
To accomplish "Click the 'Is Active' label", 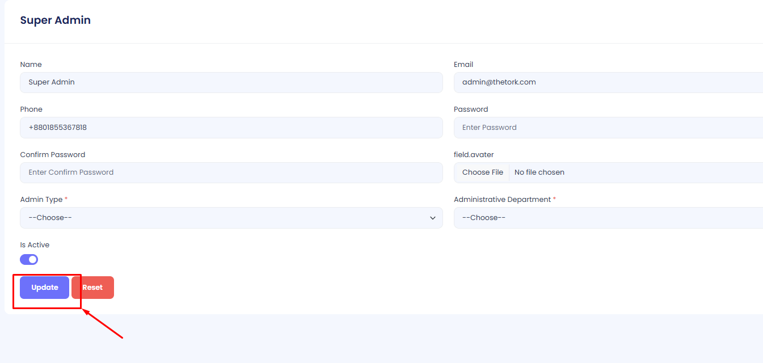I will tap(35, 245).
